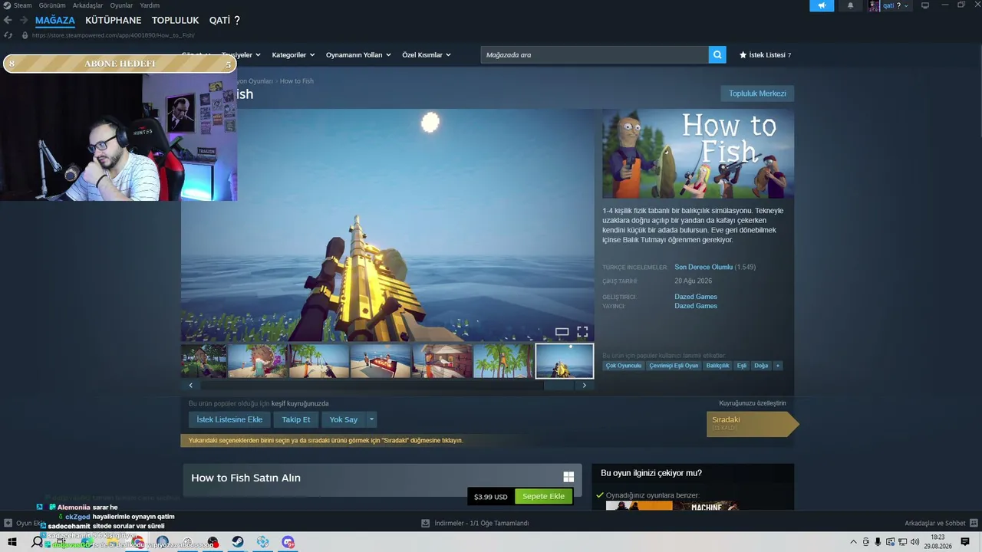The image size is (982, 552).
Task: Open Windows taskbar search
Action: (x=36, y=542)
